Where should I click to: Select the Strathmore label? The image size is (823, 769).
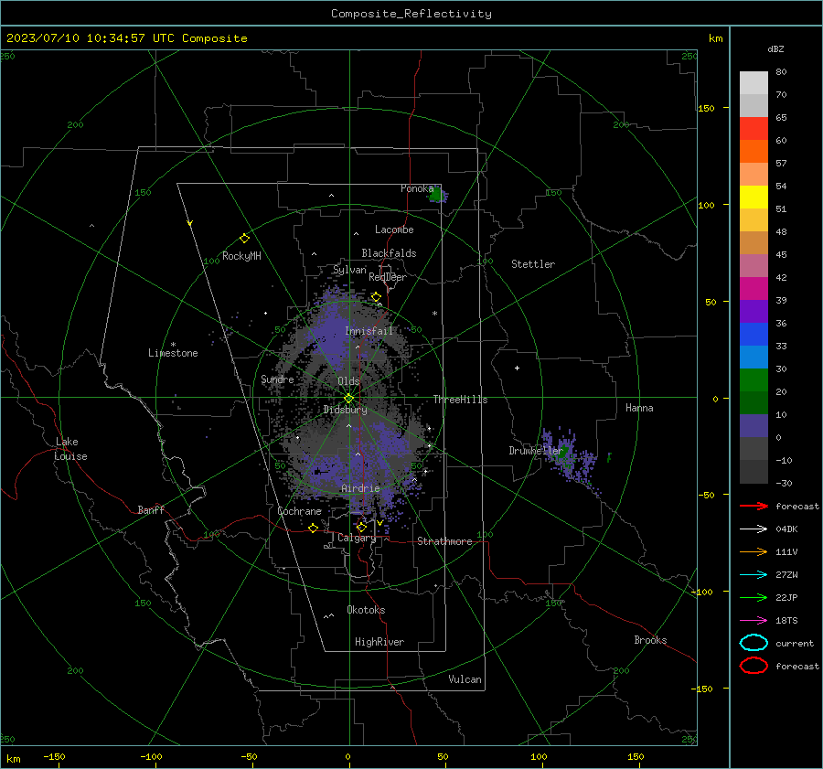click(x=444, y=541)
